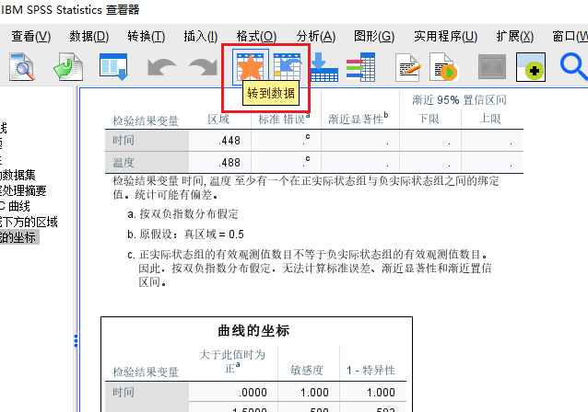Click the document with pencil icon
Viewport: 588px width, 412px height.
click(408, 67)
